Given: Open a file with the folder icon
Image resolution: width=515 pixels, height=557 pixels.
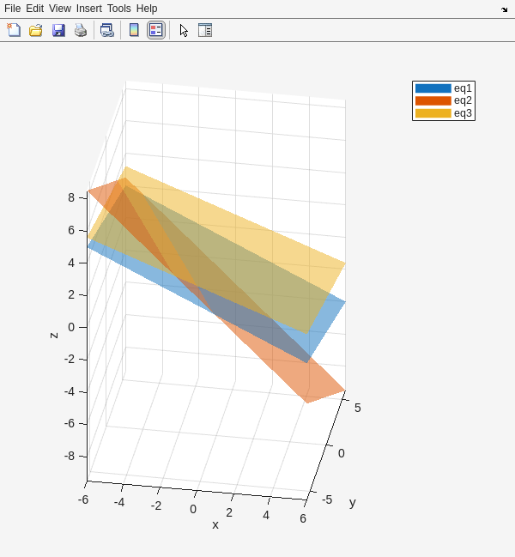Looking at the screenshot, I should pos(36,30).
